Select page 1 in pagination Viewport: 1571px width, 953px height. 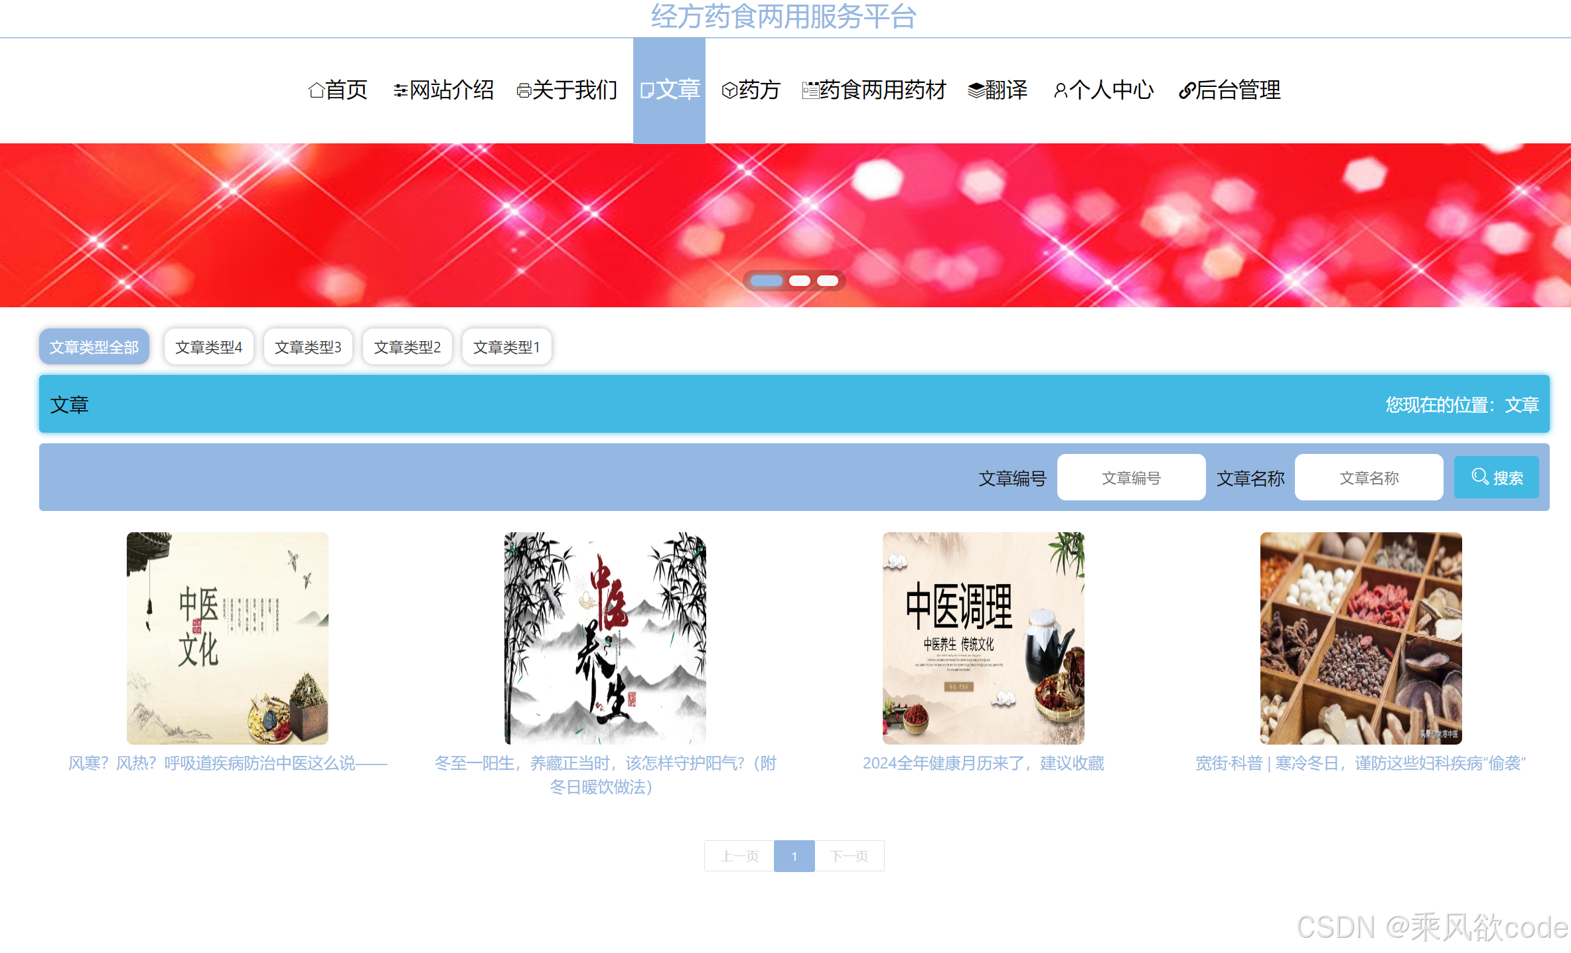(794, 856)
